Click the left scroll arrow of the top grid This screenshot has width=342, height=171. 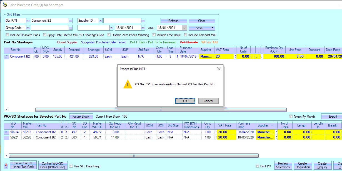point(7,110)
